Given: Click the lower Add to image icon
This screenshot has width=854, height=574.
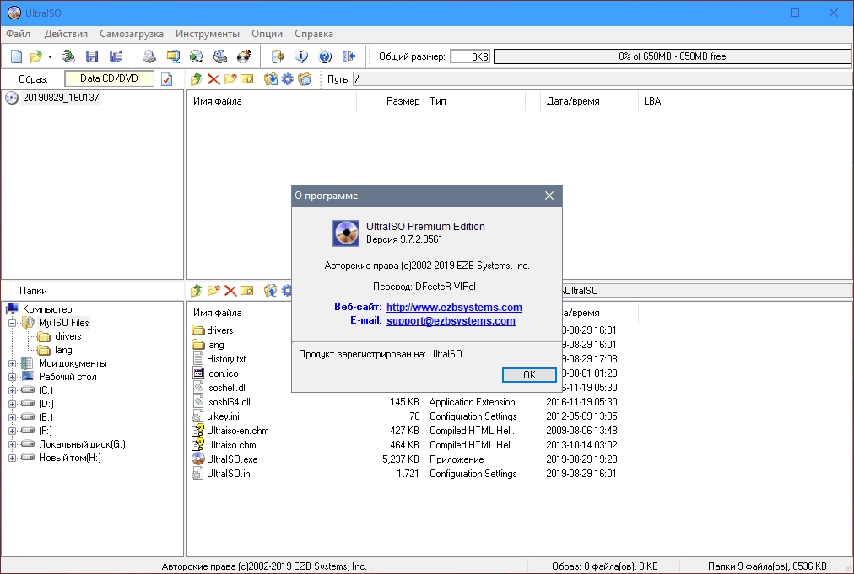Looking at the screenshot, I should tap(271, 291).
